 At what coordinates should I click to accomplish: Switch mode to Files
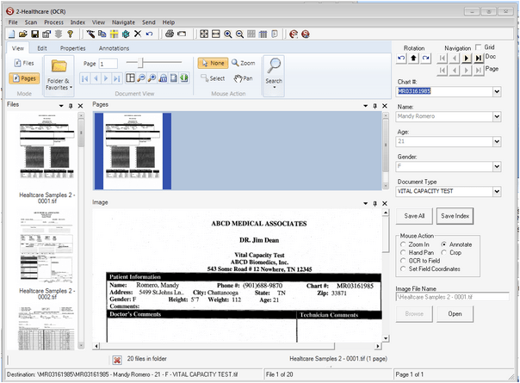click(x=24, y=63)
